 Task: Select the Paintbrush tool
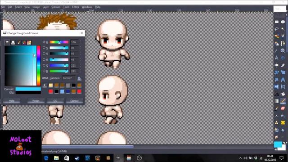[277, 108]
